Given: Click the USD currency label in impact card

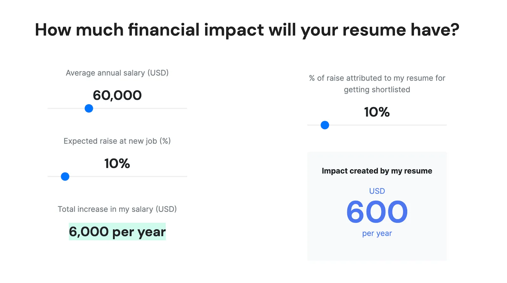Looking at the screenshot, I should (x=377, y=191).
